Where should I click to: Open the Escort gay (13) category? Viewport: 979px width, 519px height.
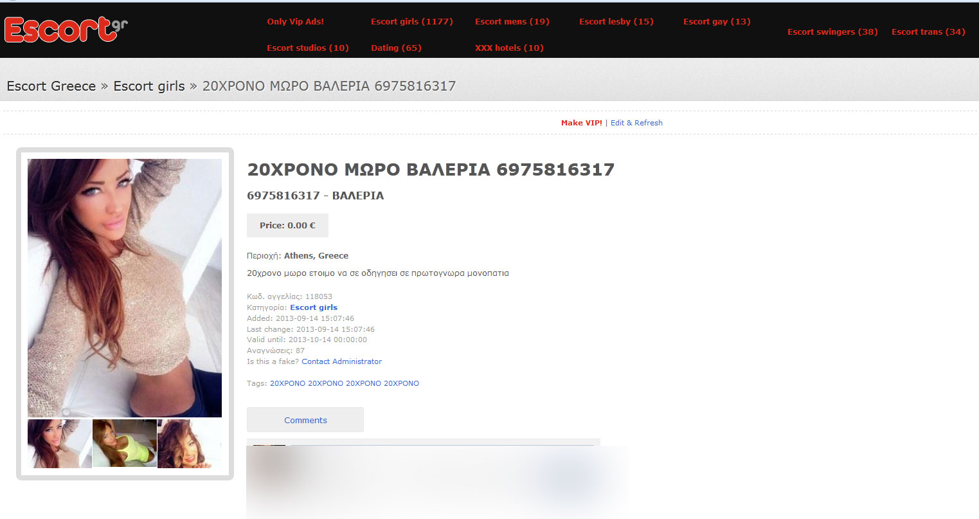[x=717, y=21]
